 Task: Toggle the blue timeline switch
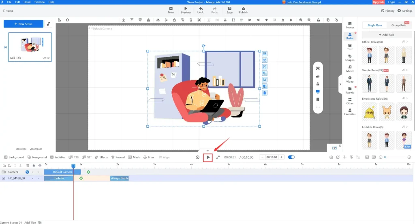click(x=291, y=157)
